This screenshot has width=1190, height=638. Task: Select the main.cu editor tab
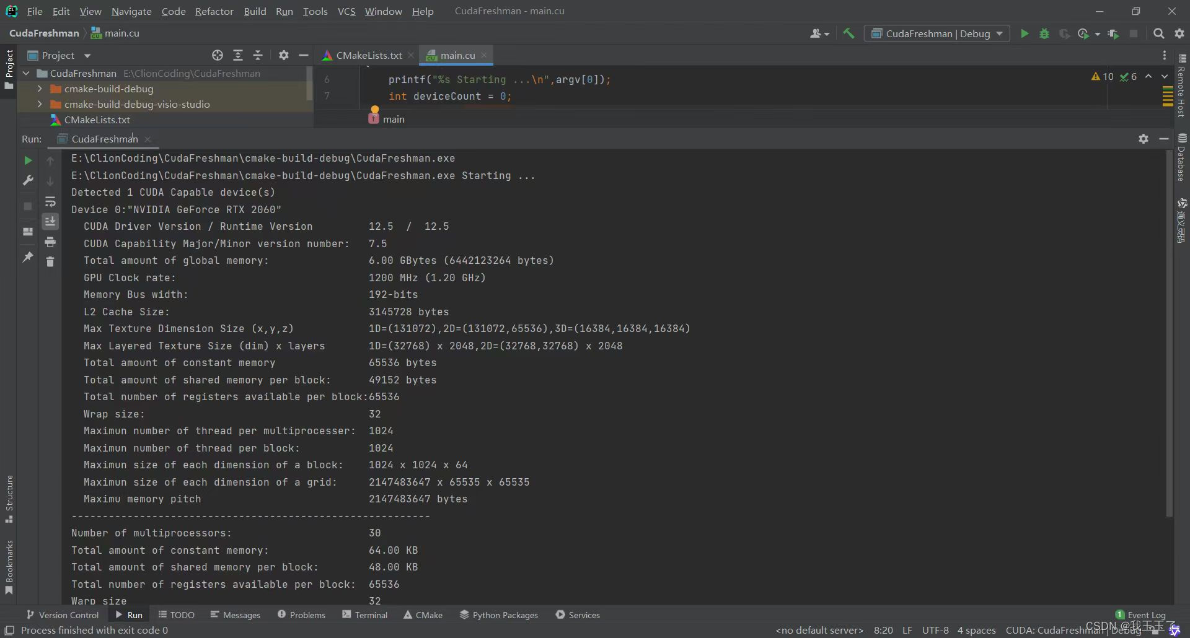tap(457, 55)
